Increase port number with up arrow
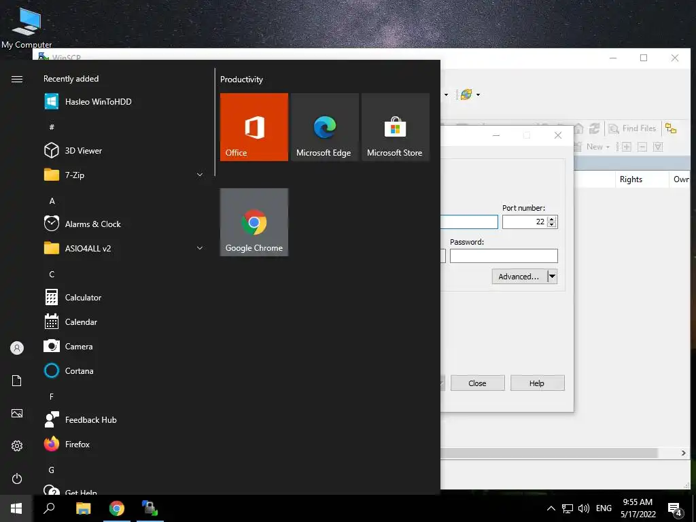 pyautogui.click(x=552, y=219)
